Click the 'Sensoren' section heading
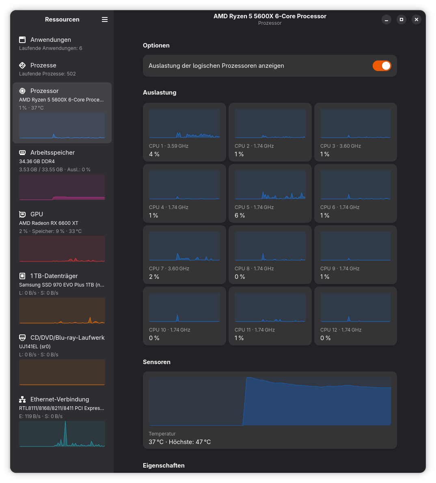The height and width of the screenshot is (483, 436). click(157, 362)
